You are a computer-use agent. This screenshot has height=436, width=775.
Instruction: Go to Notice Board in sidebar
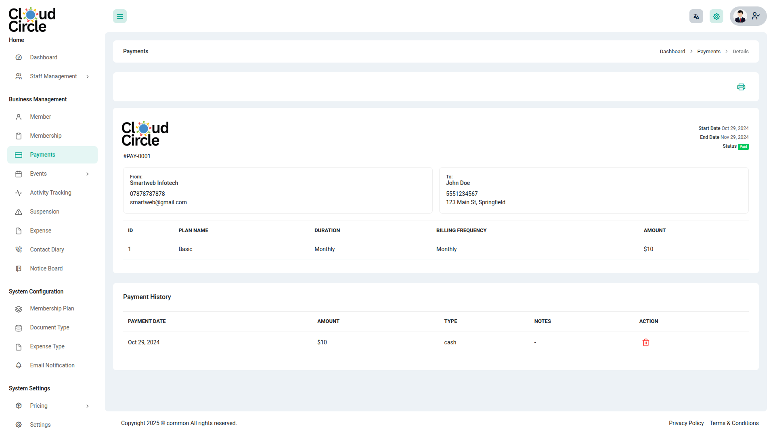click(x=46, y=268)
